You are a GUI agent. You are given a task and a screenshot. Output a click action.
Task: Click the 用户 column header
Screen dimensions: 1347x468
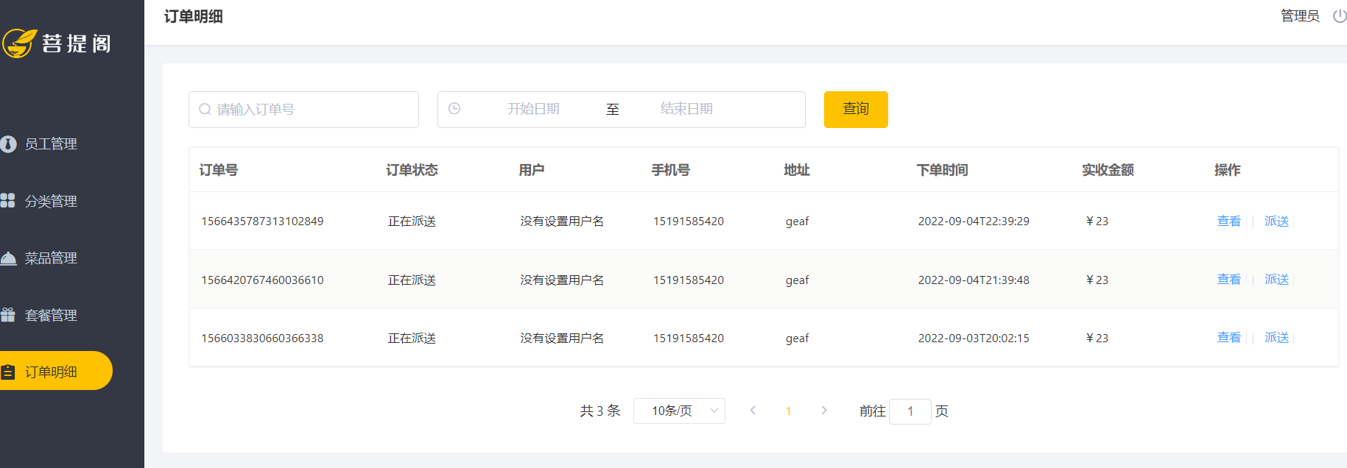pyautogui.click(x=532, y=170)
